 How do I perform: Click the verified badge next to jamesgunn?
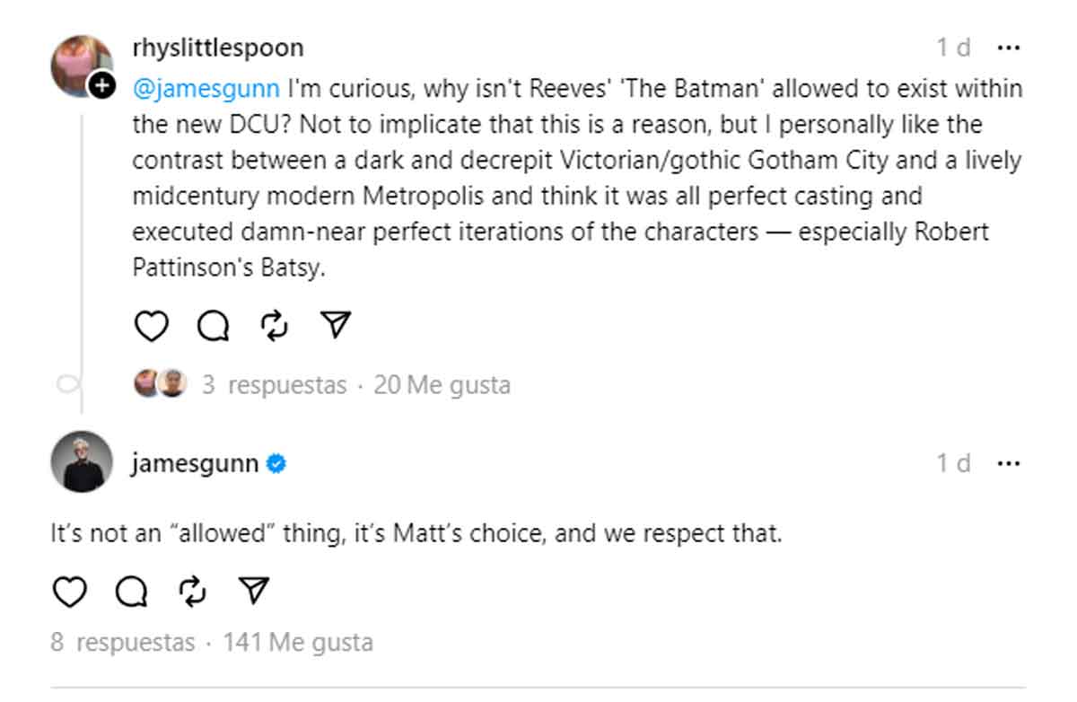point(276,463)
